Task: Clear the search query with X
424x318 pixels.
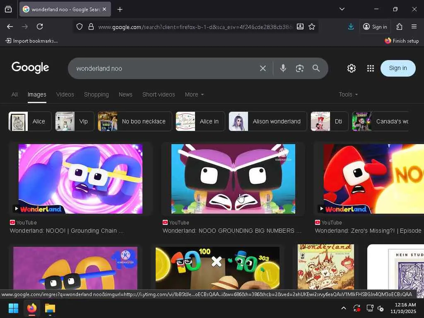Action: coord(263,68)
